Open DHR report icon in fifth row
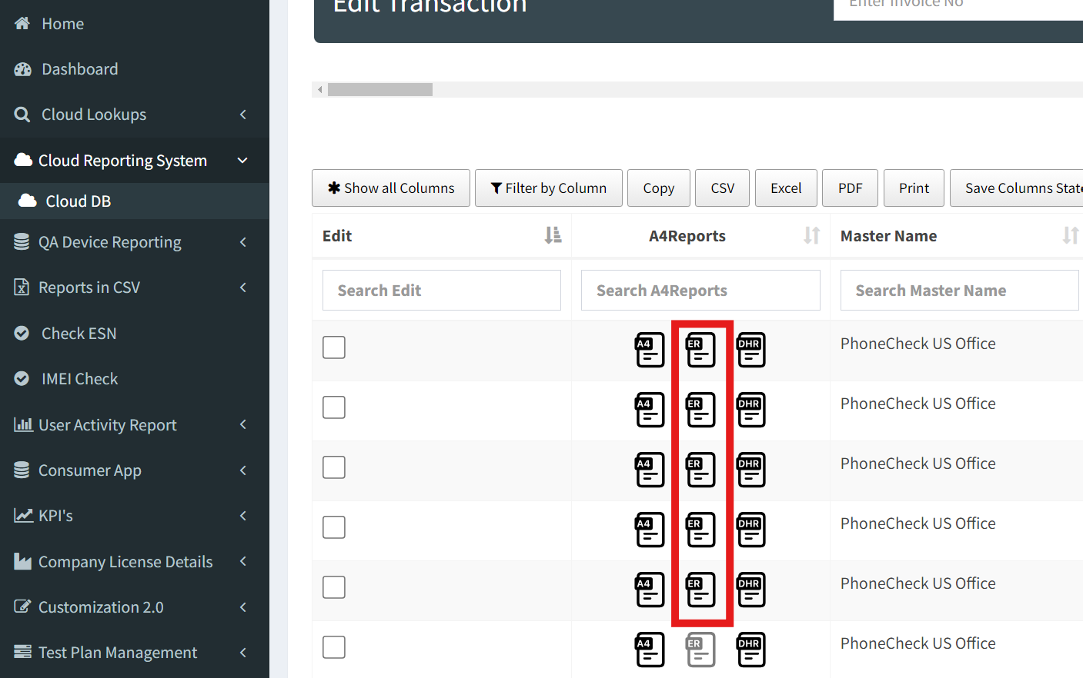The image size is (1083, 678). (750, 590)
